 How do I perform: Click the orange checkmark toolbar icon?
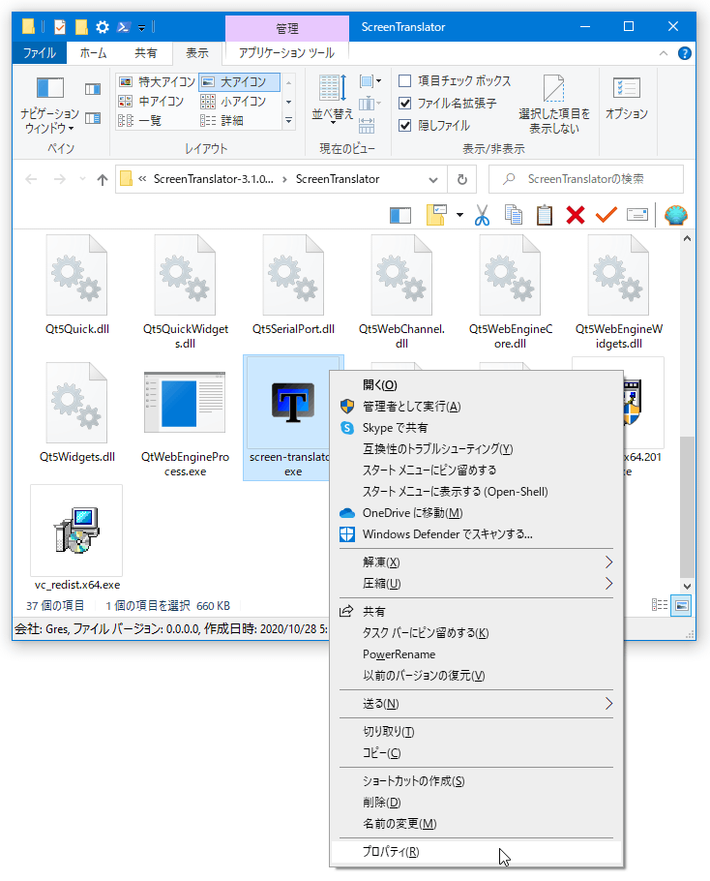[606, 215]
